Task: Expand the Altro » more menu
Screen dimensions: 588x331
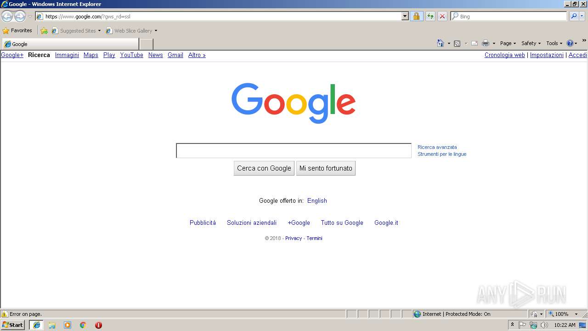Action: (197, 55)
